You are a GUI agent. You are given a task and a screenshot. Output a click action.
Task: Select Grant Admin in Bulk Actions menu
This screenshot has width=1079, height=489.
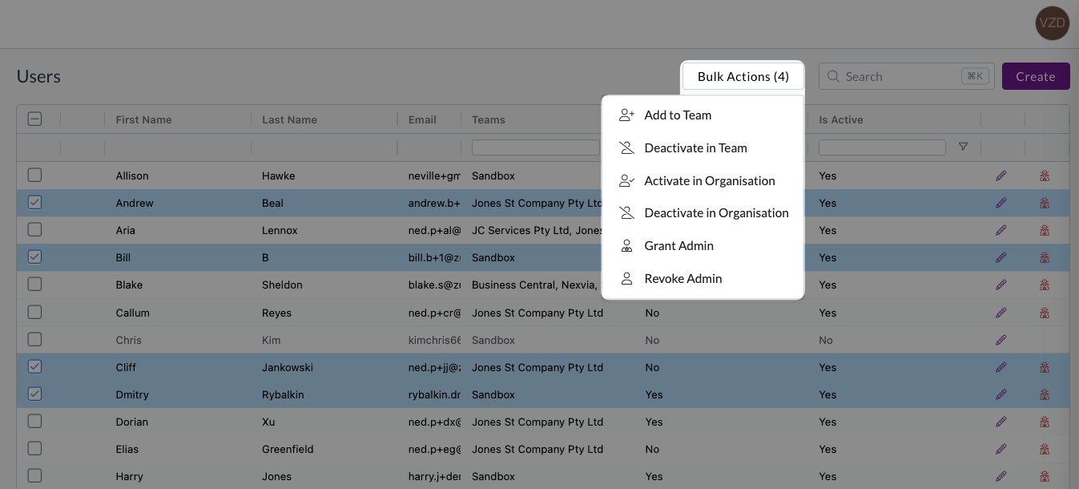tap(678, 246)
